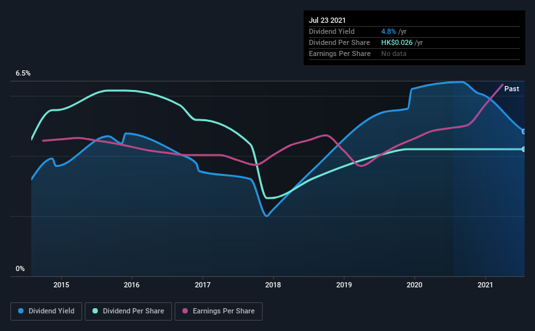Screen dimensions: 535x331
Task: Click the 0% y-axis label
Action: coord(20,269)
